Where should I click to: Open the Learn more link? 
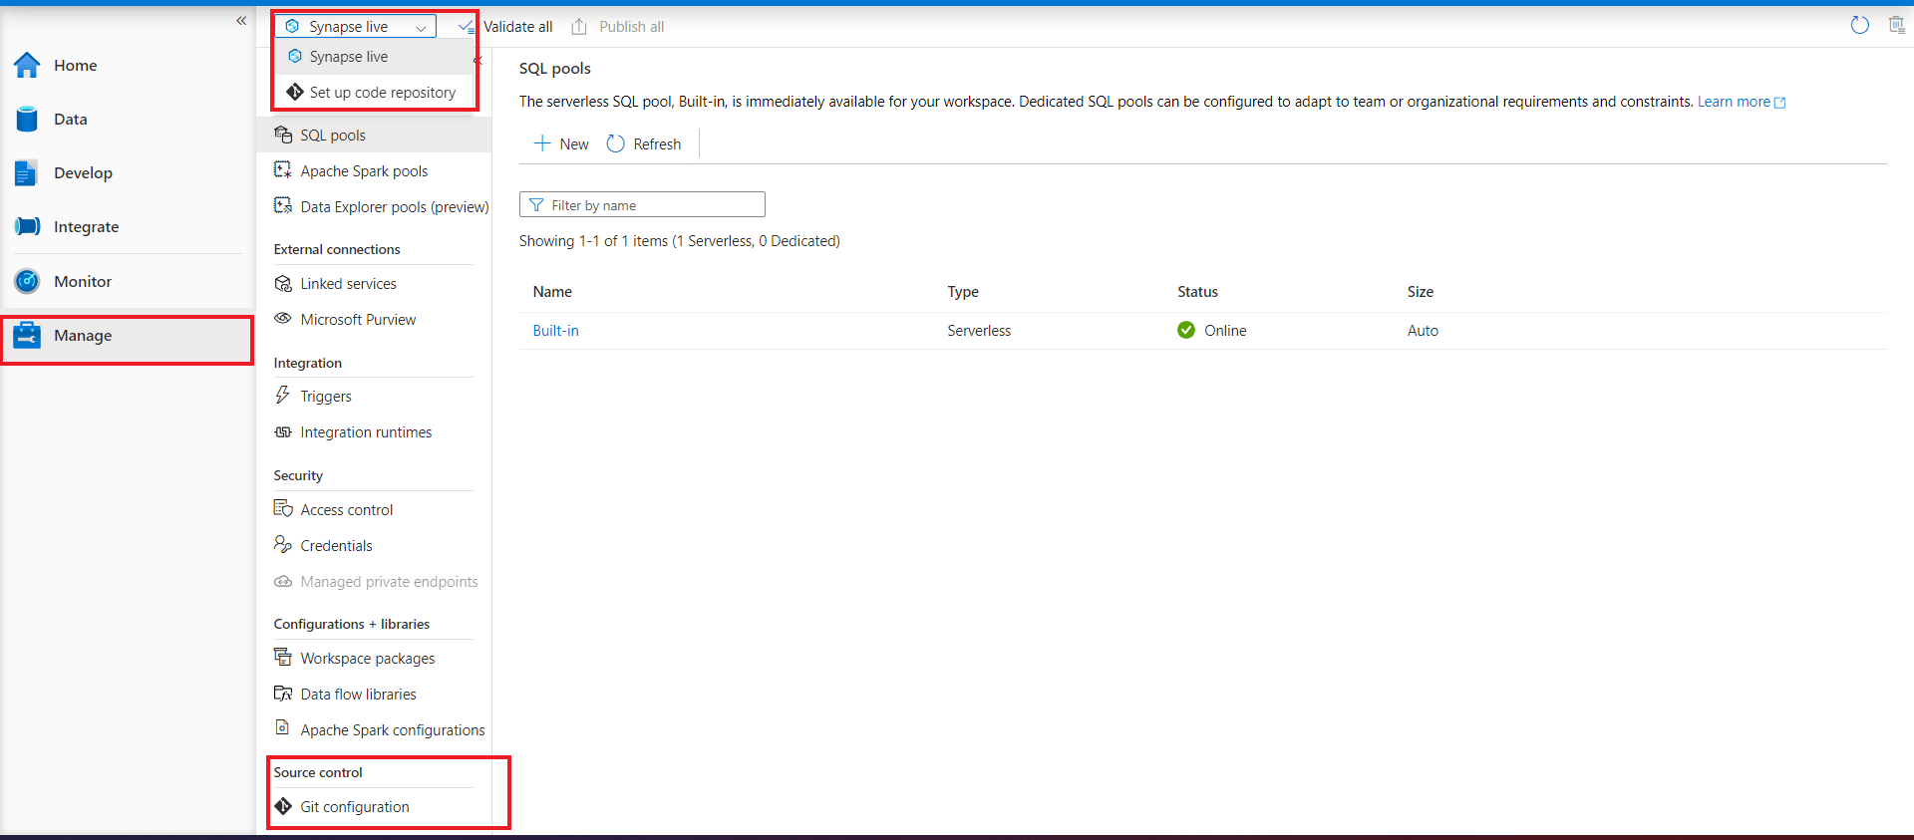1742,102
